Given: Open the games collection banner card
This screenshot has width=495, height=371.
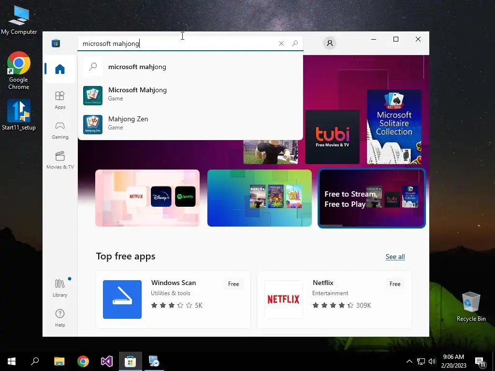Looking at the screenshot, I should coord(260,198).
